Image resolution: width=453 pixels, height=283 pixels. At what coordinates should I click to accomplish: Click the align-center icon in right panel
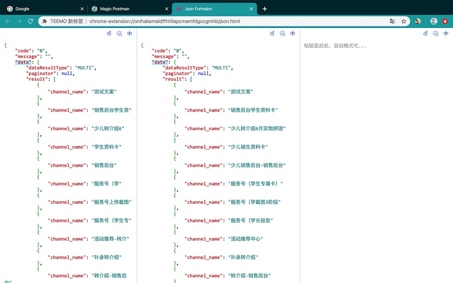click(x=446, y=33)
